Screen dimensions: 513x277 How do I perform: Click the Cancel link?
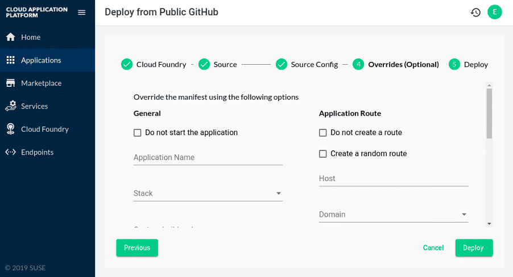tap(433, 247)
